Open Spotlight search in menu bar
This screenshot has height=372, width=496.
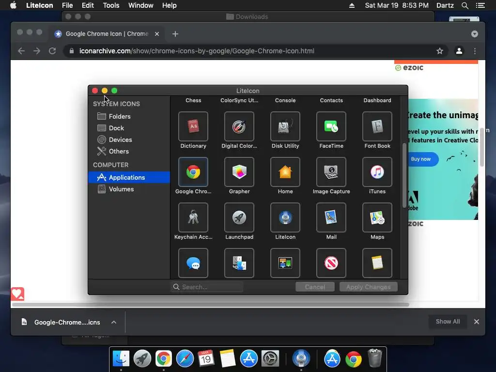pos(465,5)
